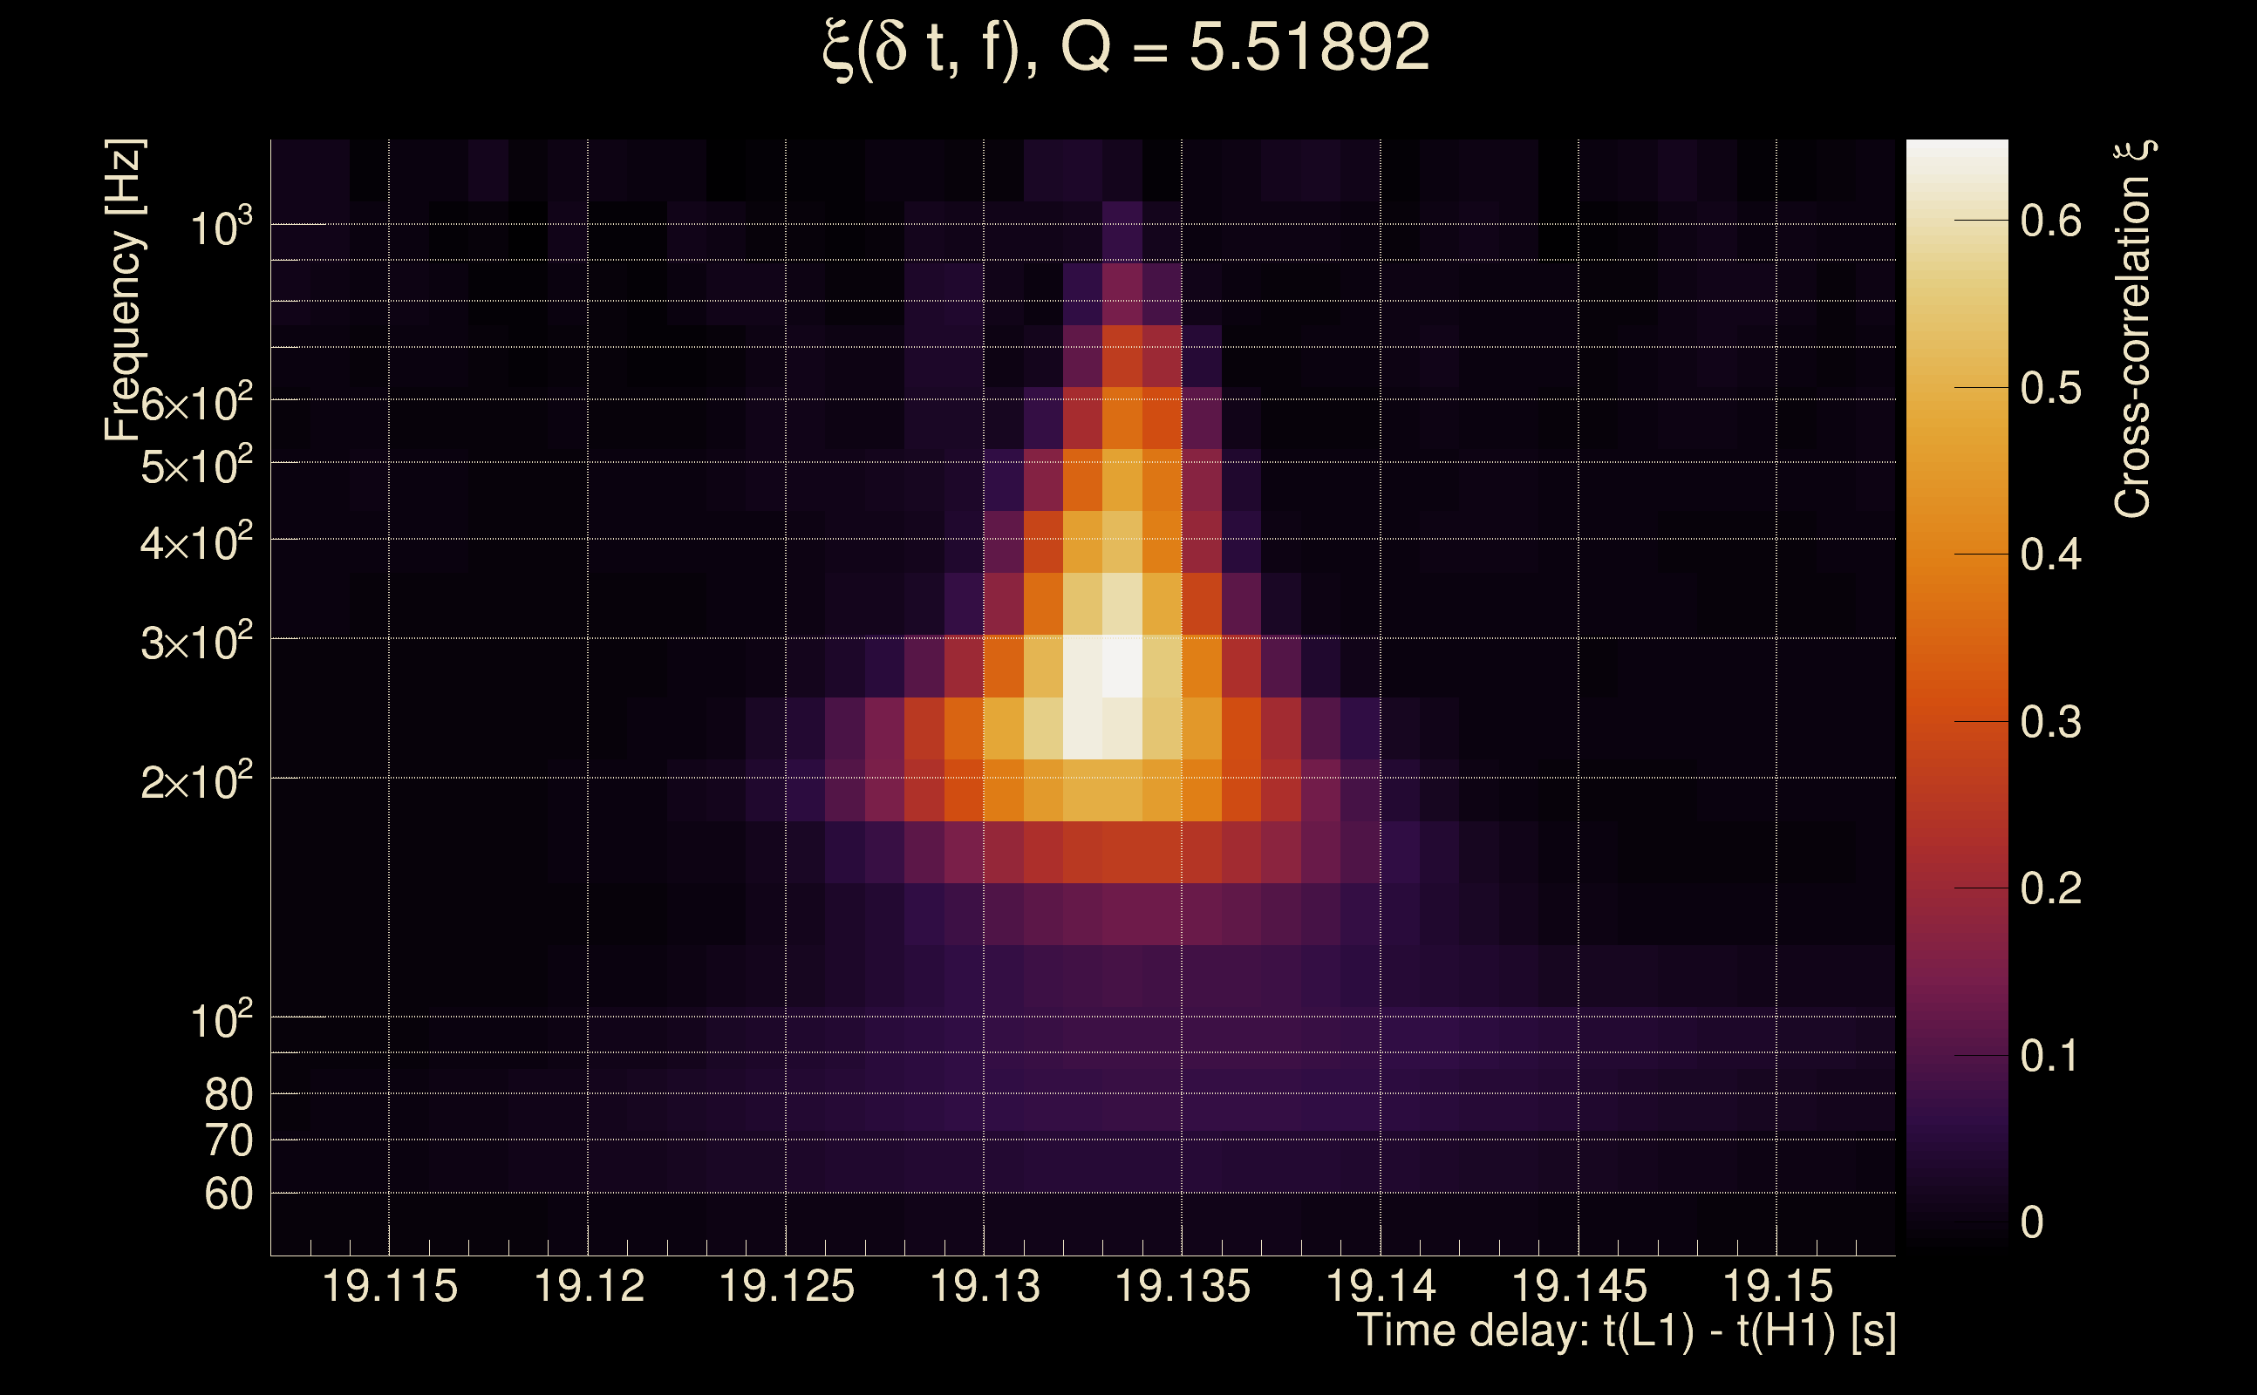Click the 2×10^2 y-axis tick label

pos(195,781)
